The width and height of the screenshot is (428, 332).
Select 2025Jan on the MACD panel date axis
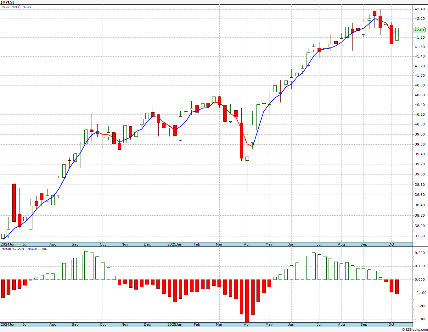coord(175,324)
